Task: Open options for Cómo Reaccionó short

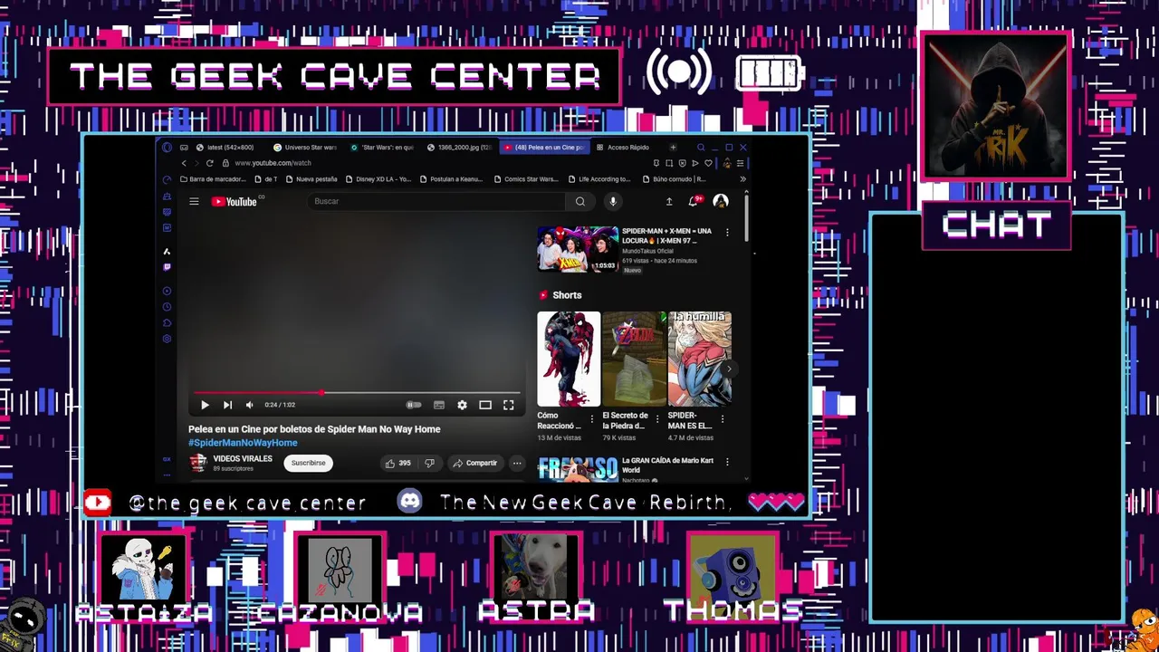Action: pyautogui.click(x=592, y=418)
